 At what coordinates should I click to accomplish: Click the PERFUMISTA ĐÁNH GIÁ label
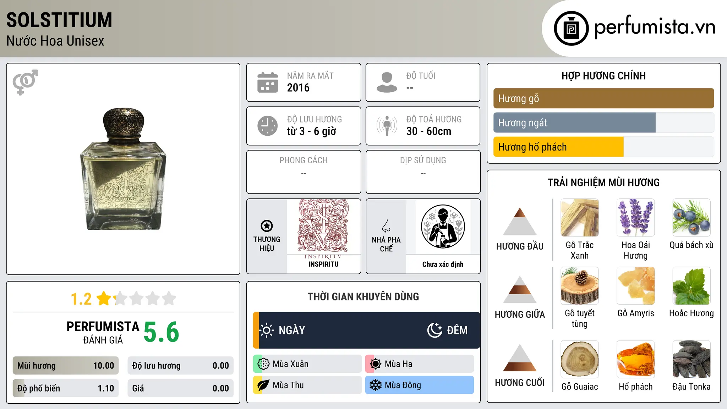[x=103, y=332]
